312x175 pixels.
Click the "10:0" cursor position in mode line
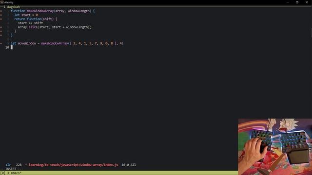pyautogui.click(x=125, y=165)
